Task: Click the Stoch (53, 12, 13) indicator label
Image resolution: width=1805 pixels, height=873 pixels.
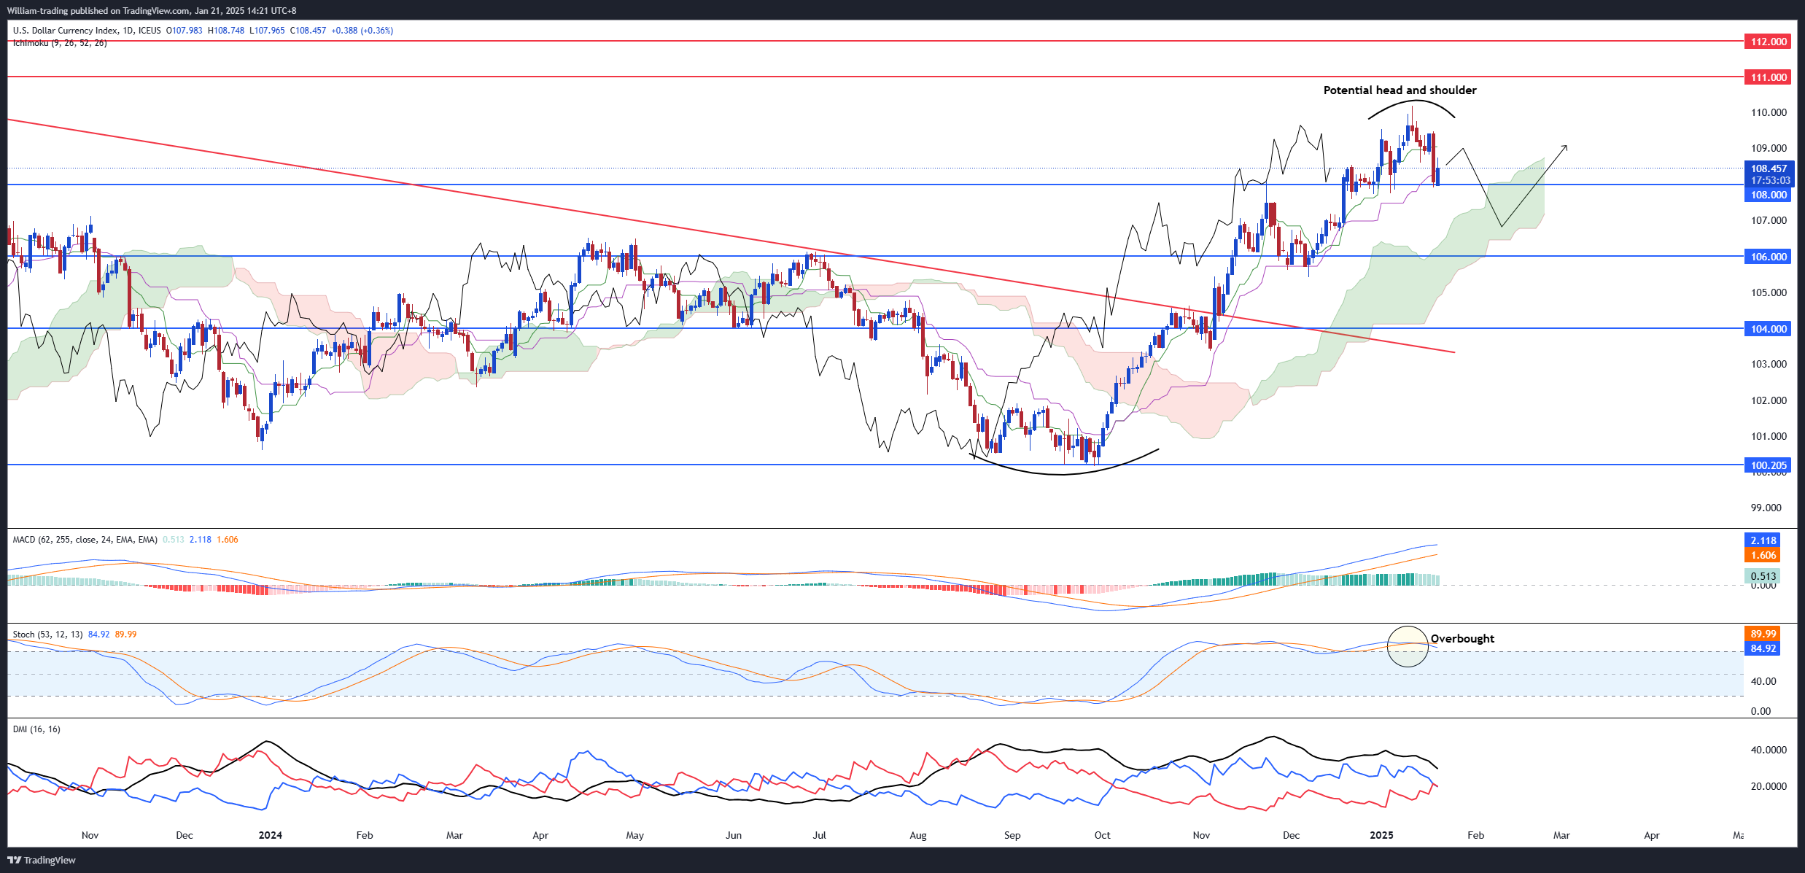Action: (47, 635)
